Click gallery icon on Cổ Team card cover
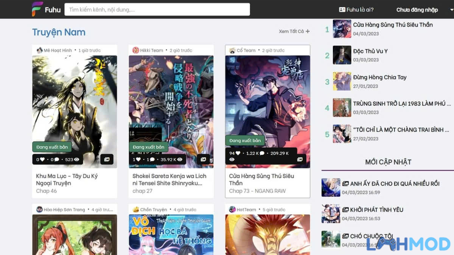This screenshot has height=255, width=454. point(300,159)
